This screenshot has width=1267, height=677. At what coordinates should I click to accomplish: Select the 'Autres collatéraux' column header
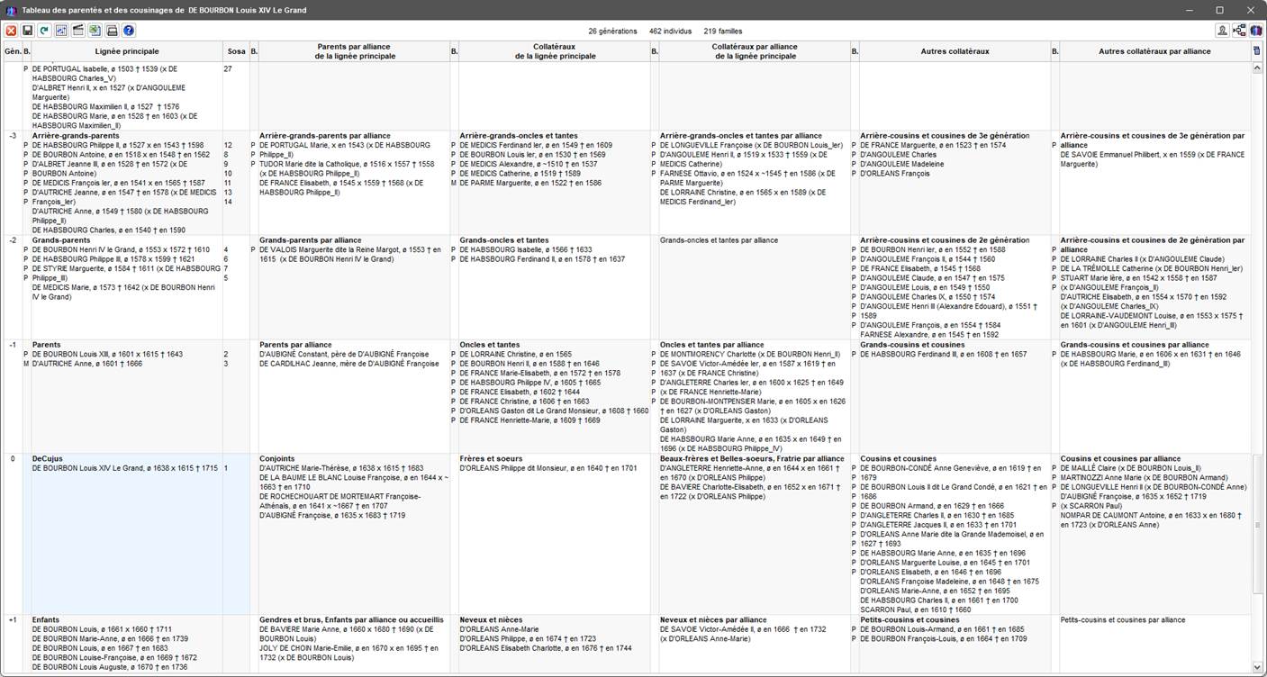[x=954, y=51]
